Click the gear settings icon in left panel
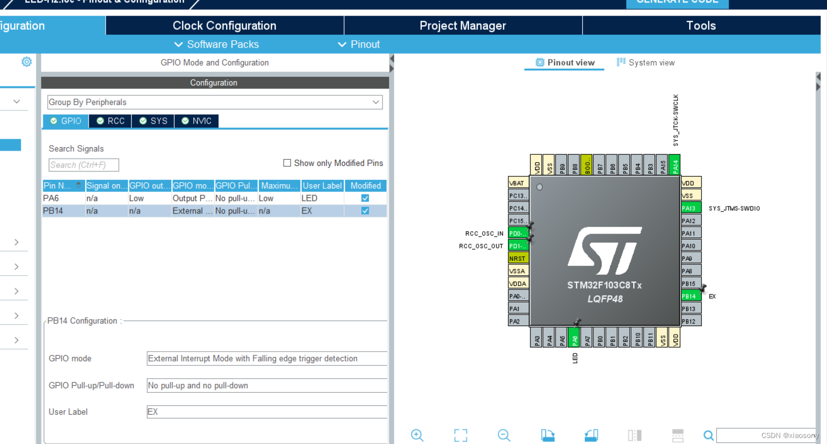827x444 pixels. point(27,62)
